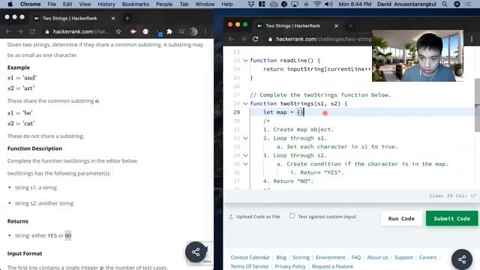This screenshot has height=270, width=480.
Task: Click the webcam video overlay
Action: tap(418, 55)
